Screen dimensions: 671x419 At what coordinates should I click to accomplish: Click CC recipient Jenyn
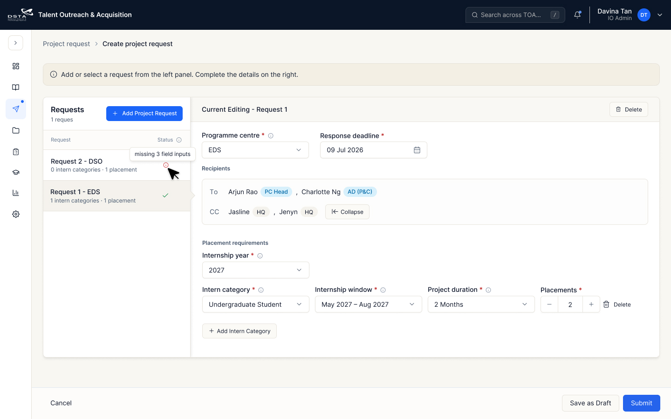coord(288,212)
